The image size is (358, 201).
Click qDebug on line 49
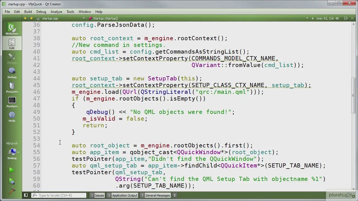coord(97,112)
